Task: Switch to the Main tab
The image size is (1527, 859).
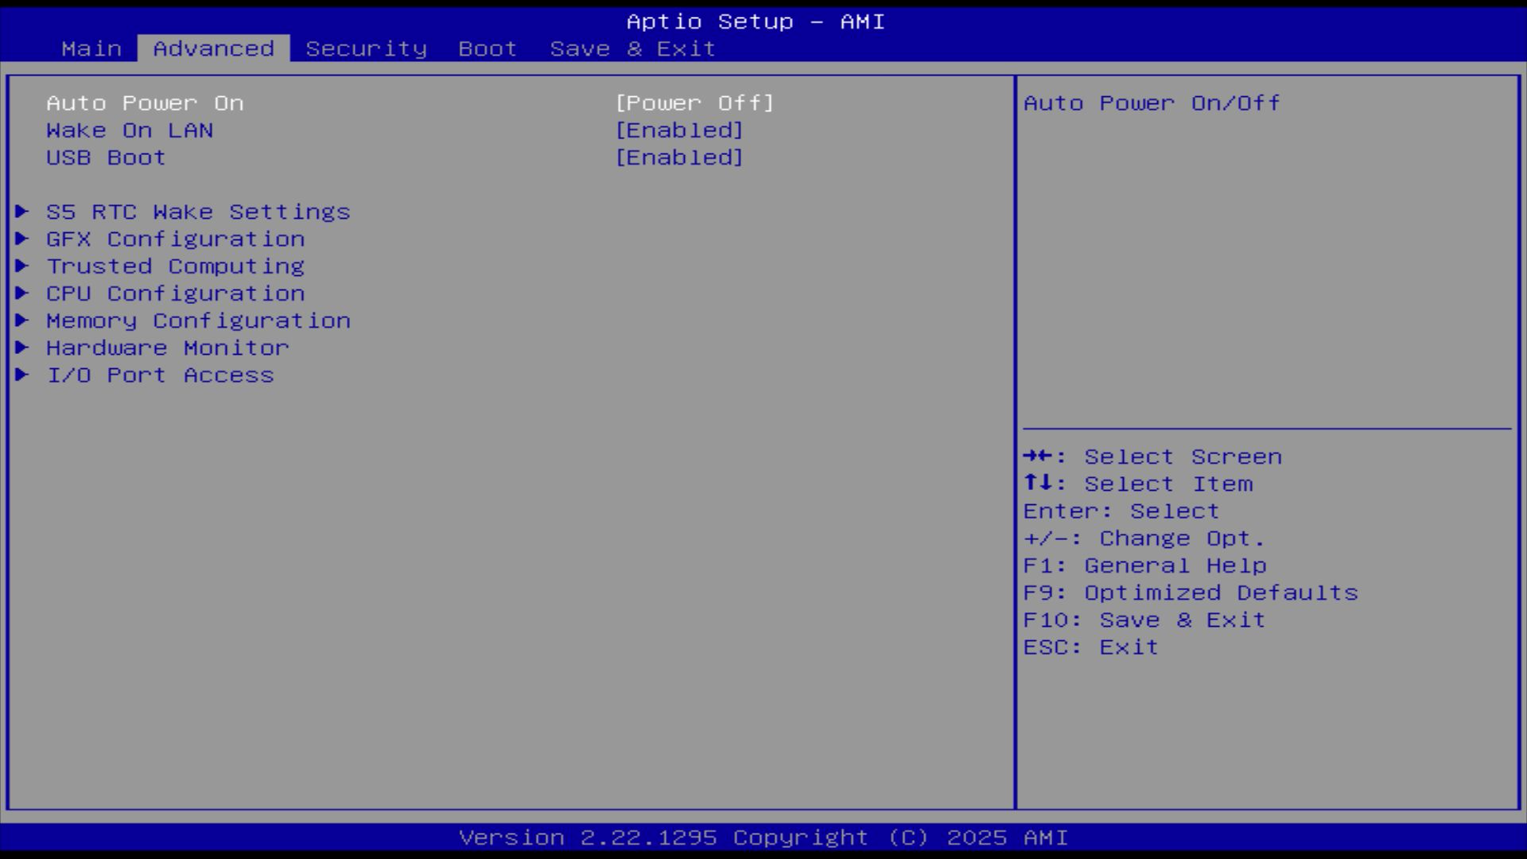Action: (x=91, y=49)
